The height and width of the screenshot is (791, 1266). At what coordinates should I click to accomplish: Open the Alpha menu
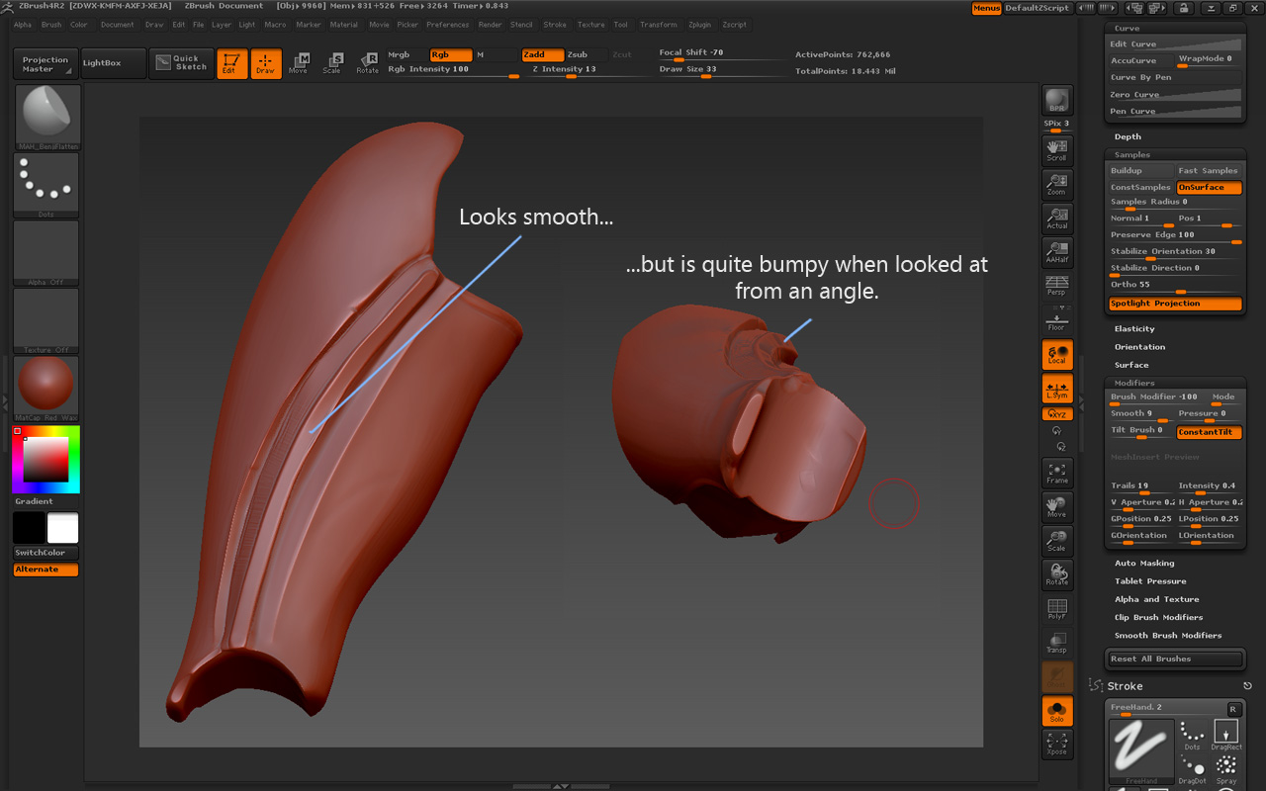coord(23,25)
